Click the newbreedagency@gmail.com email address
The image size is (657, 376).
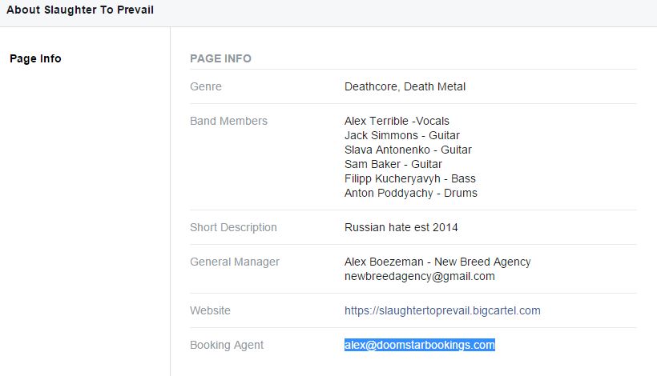pyautogui.click(x=419, y=276)
